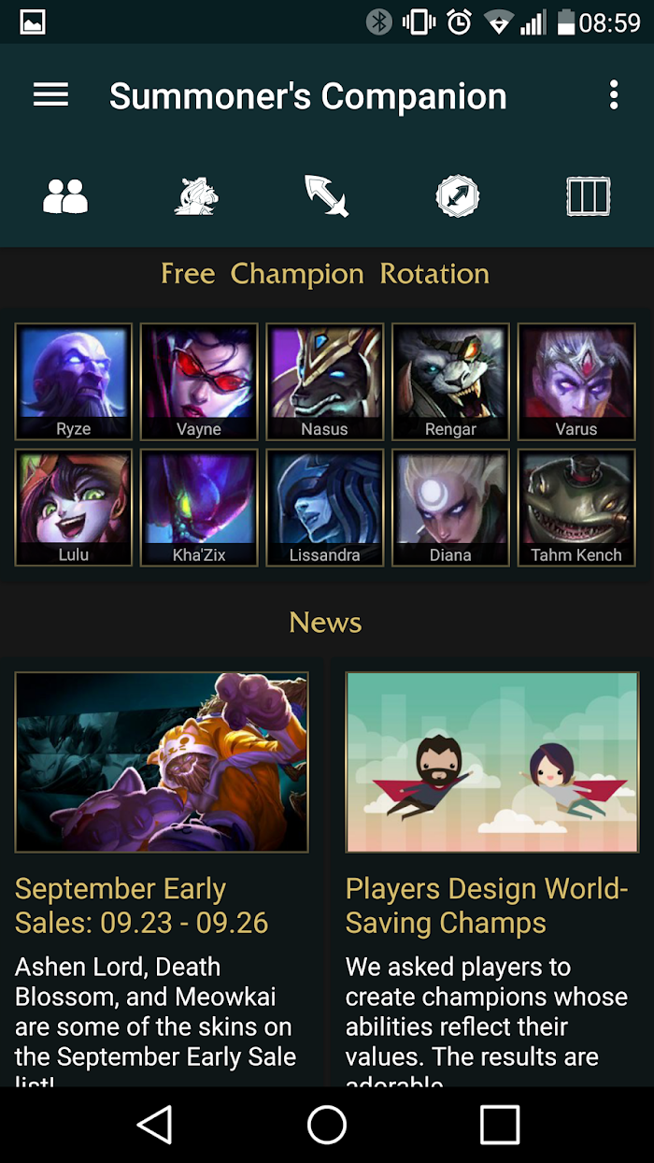Image resolution: width=654 pixels, height=1163 pixels.
Task: Open the champions horse-head icon
Action: coord(196,197)
